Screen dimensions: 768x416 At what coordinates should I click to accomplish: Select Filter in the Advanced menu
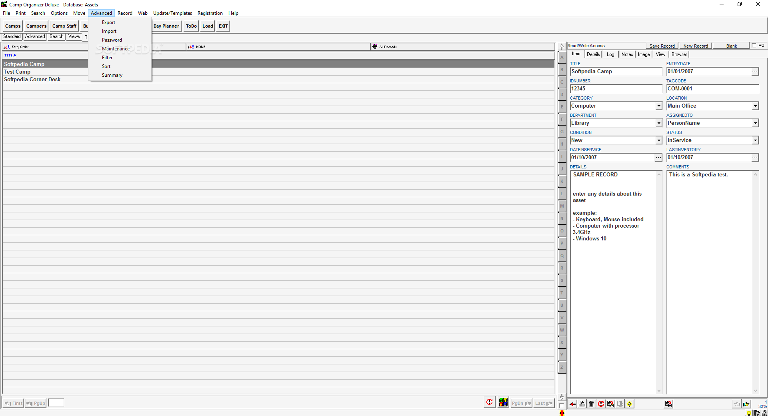[120, 58]
